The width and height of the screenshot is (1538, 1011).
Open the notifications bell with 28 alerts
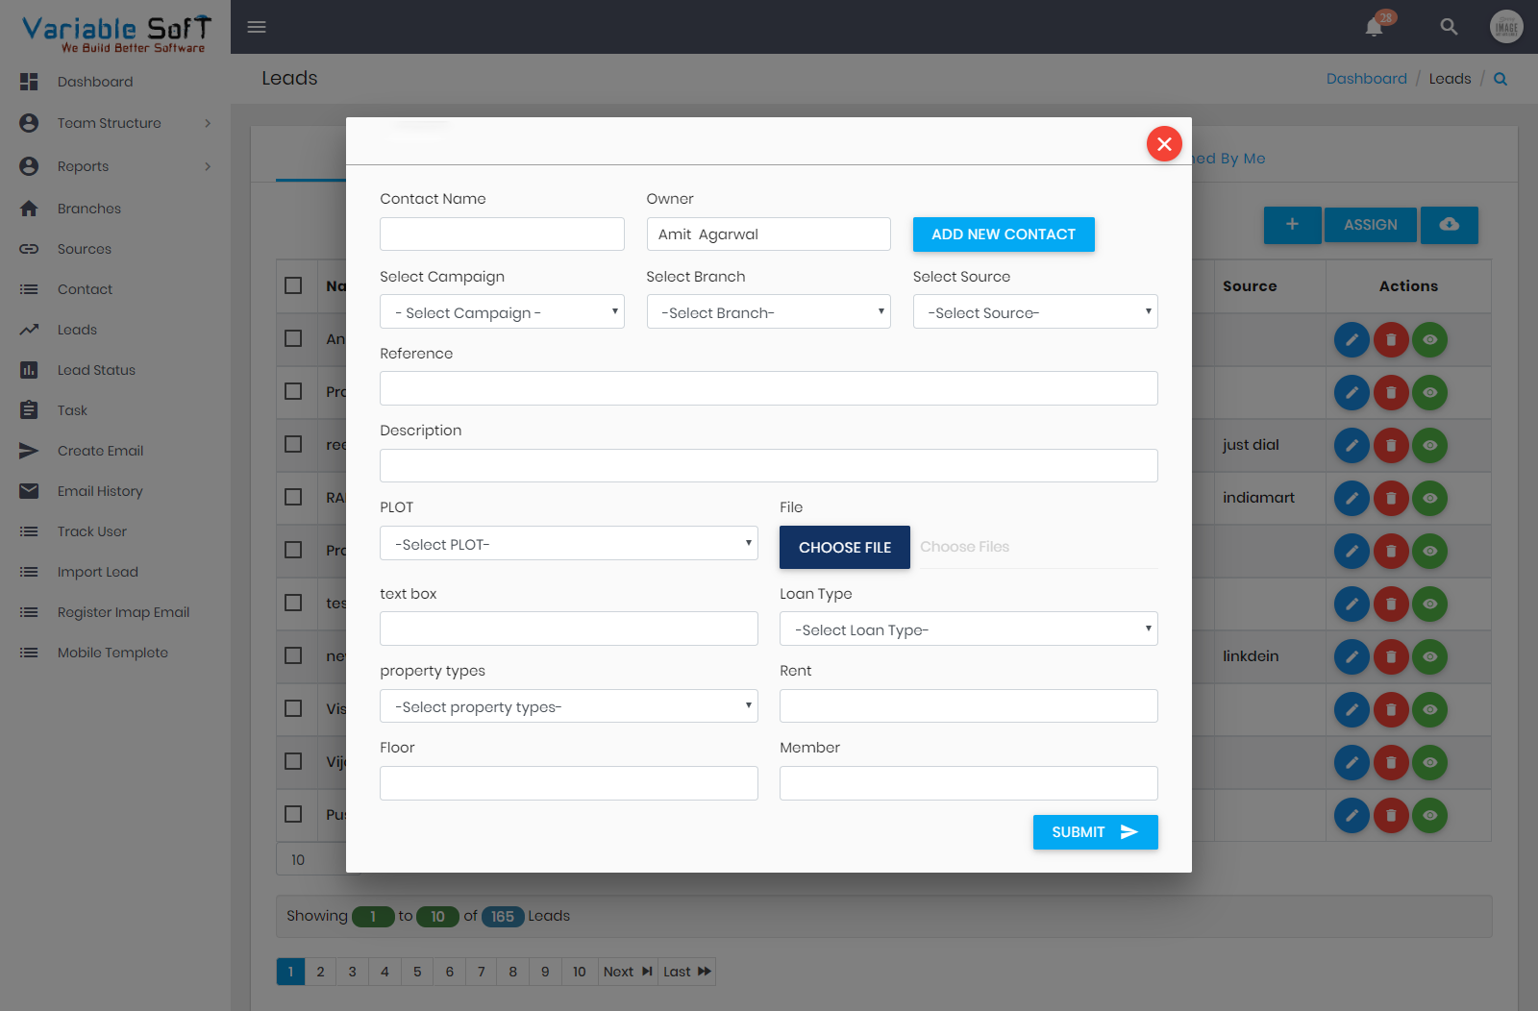(x=1374, y=27)
